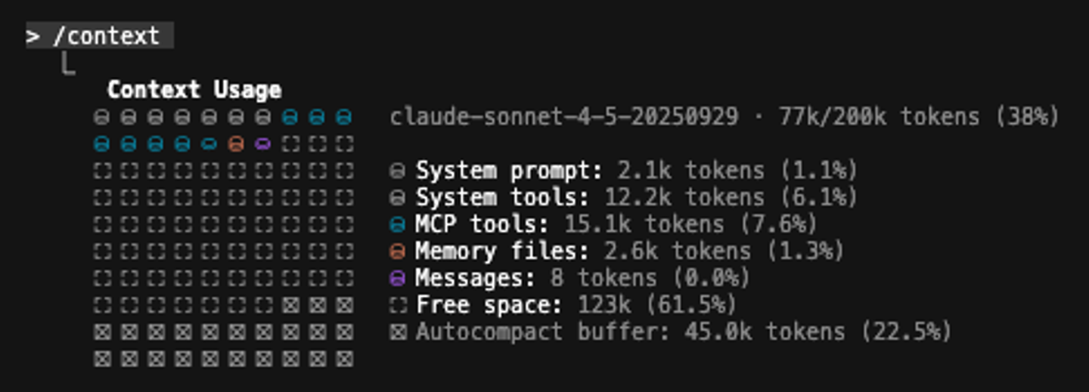Select the Context Usage heading

194,90
